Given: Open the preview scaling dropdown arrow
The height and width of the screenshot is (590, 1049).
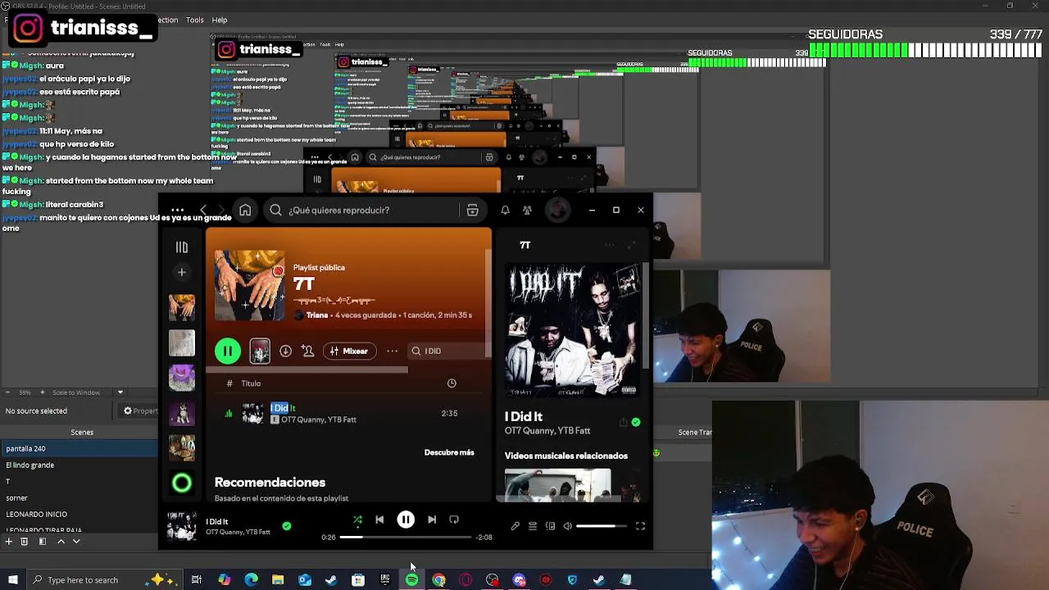Looking at the screenshot, I should pyautogui.click(x=120, y=393).
